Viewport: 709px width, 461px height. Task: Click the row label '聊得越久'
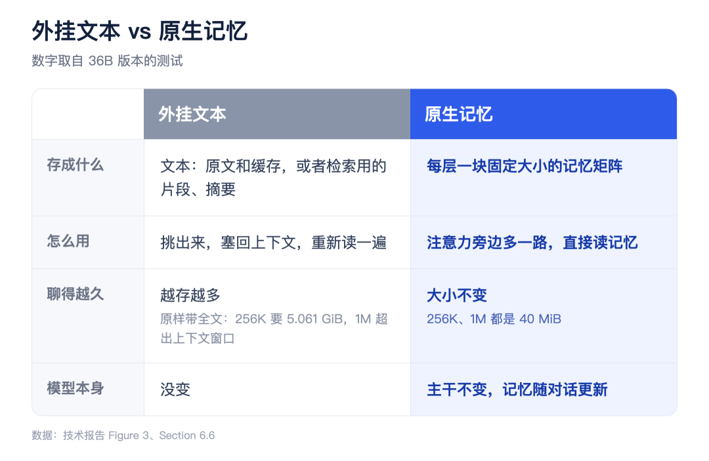(75, 294)
